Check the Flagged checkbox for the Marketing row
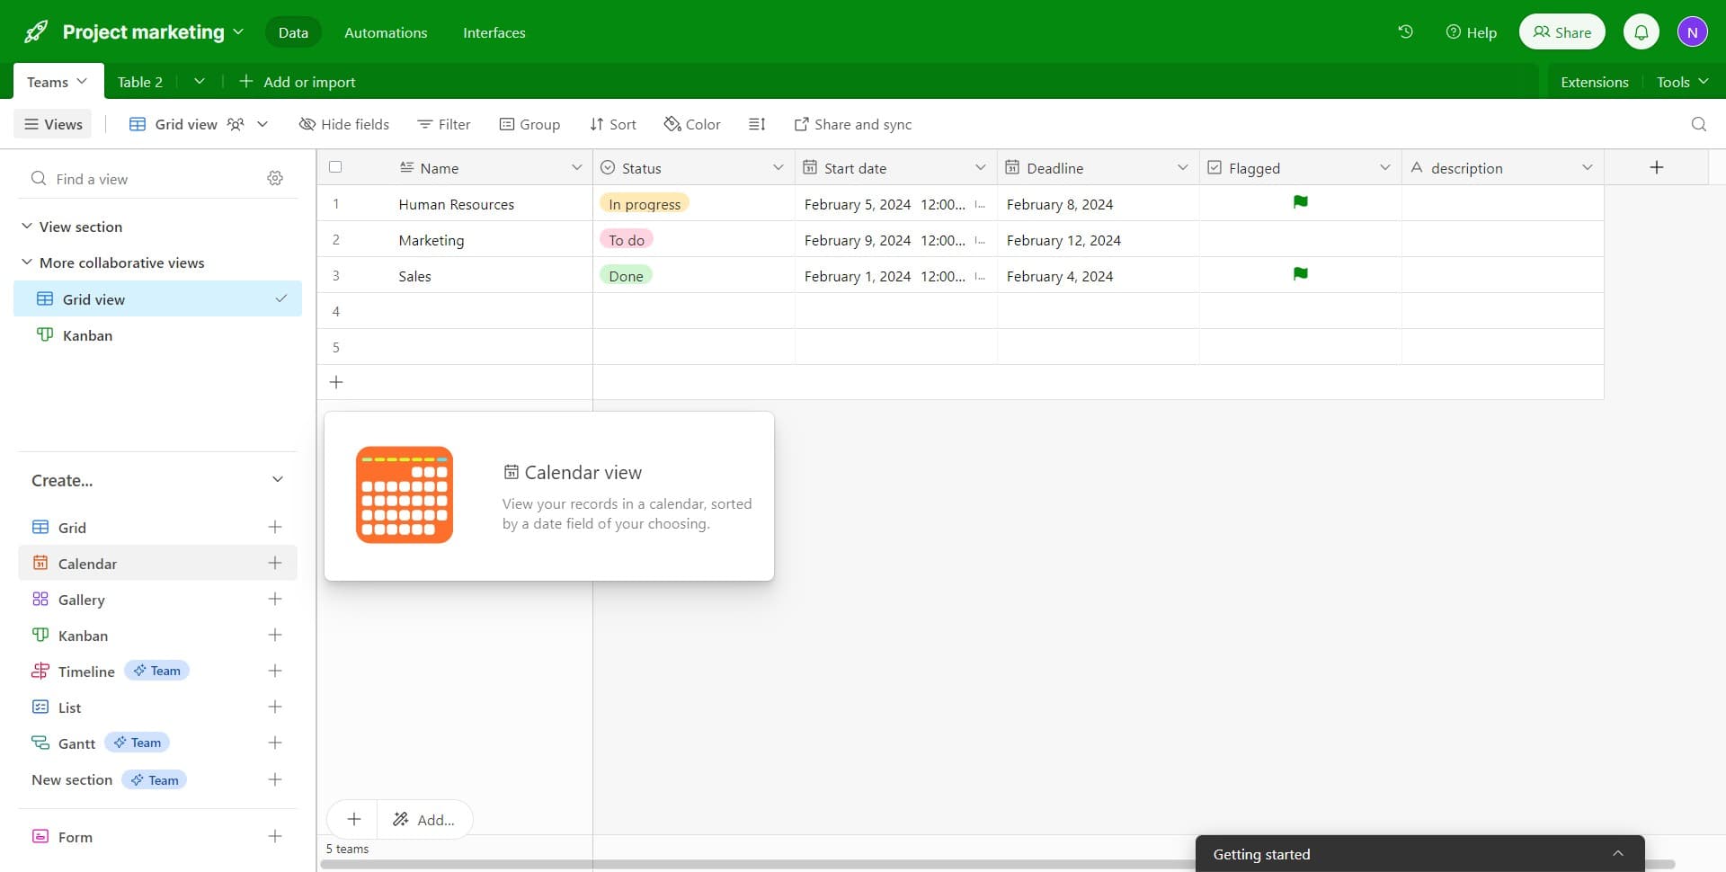1726x872 pixels. pyautogui.click(x=1301, y=239)
